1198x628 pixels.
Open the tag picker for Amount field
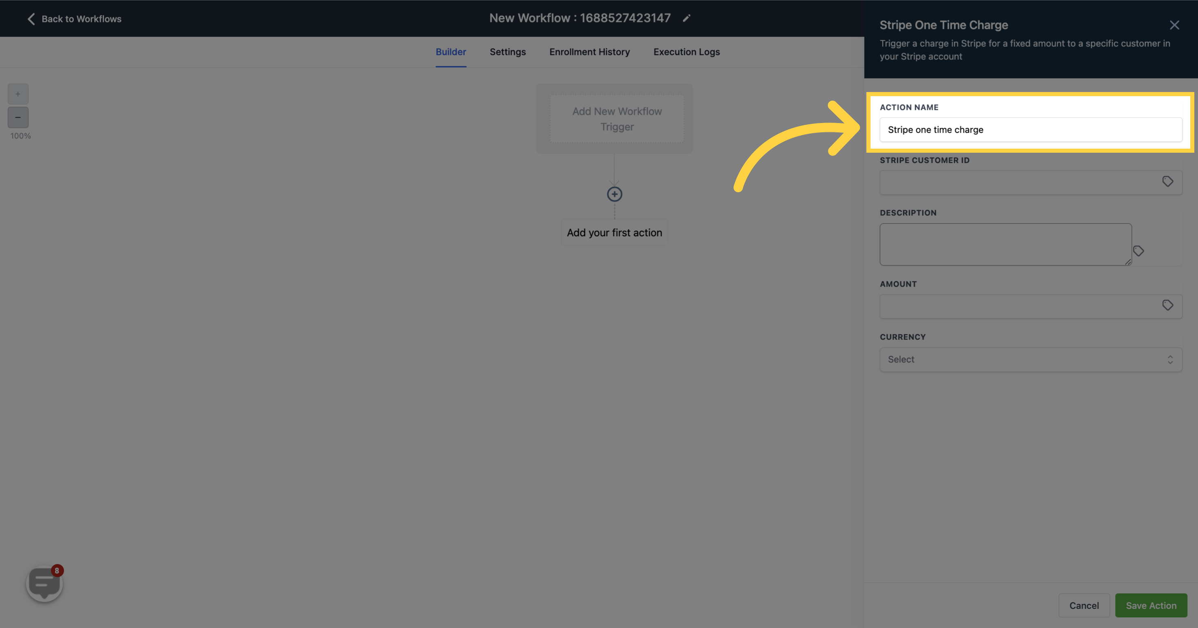1167,305
